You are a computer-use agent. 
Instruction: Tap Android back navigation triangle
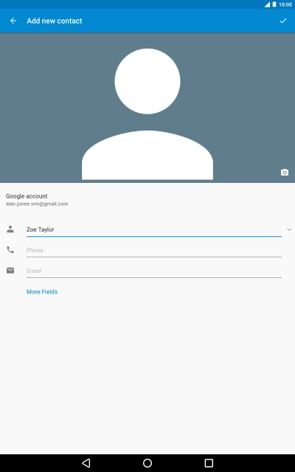86,463
